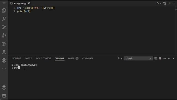This screenshot has width=177, height=100.
Task: Maximize the panel with up chevron
Action: click(169, 58)
